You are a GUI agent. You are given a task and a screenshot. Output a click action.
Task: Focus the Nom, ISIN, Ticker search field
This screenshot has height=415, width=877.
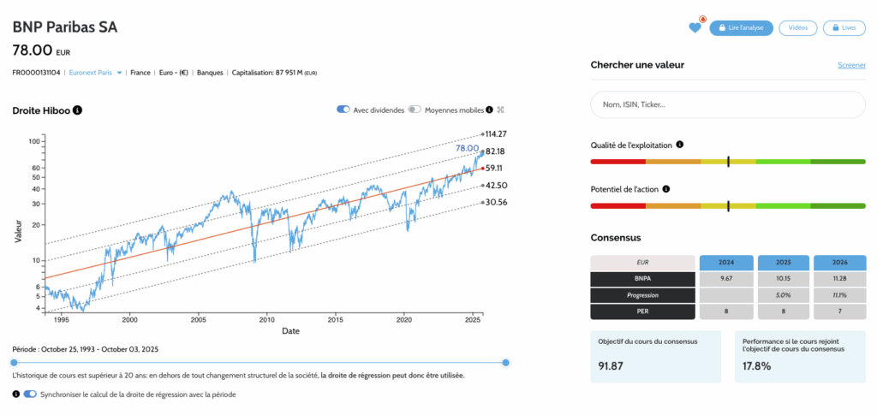pyautogui.click(x=727, y=104)
